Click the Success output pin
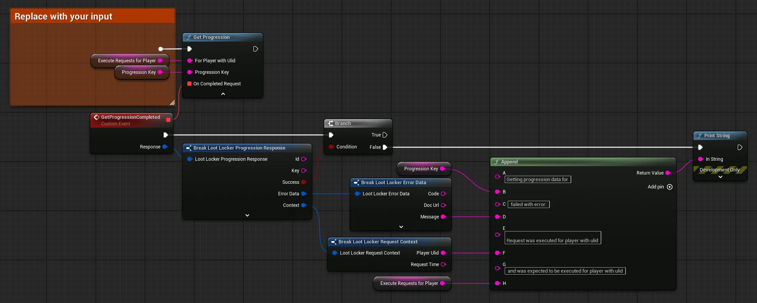 click(304, 182)
